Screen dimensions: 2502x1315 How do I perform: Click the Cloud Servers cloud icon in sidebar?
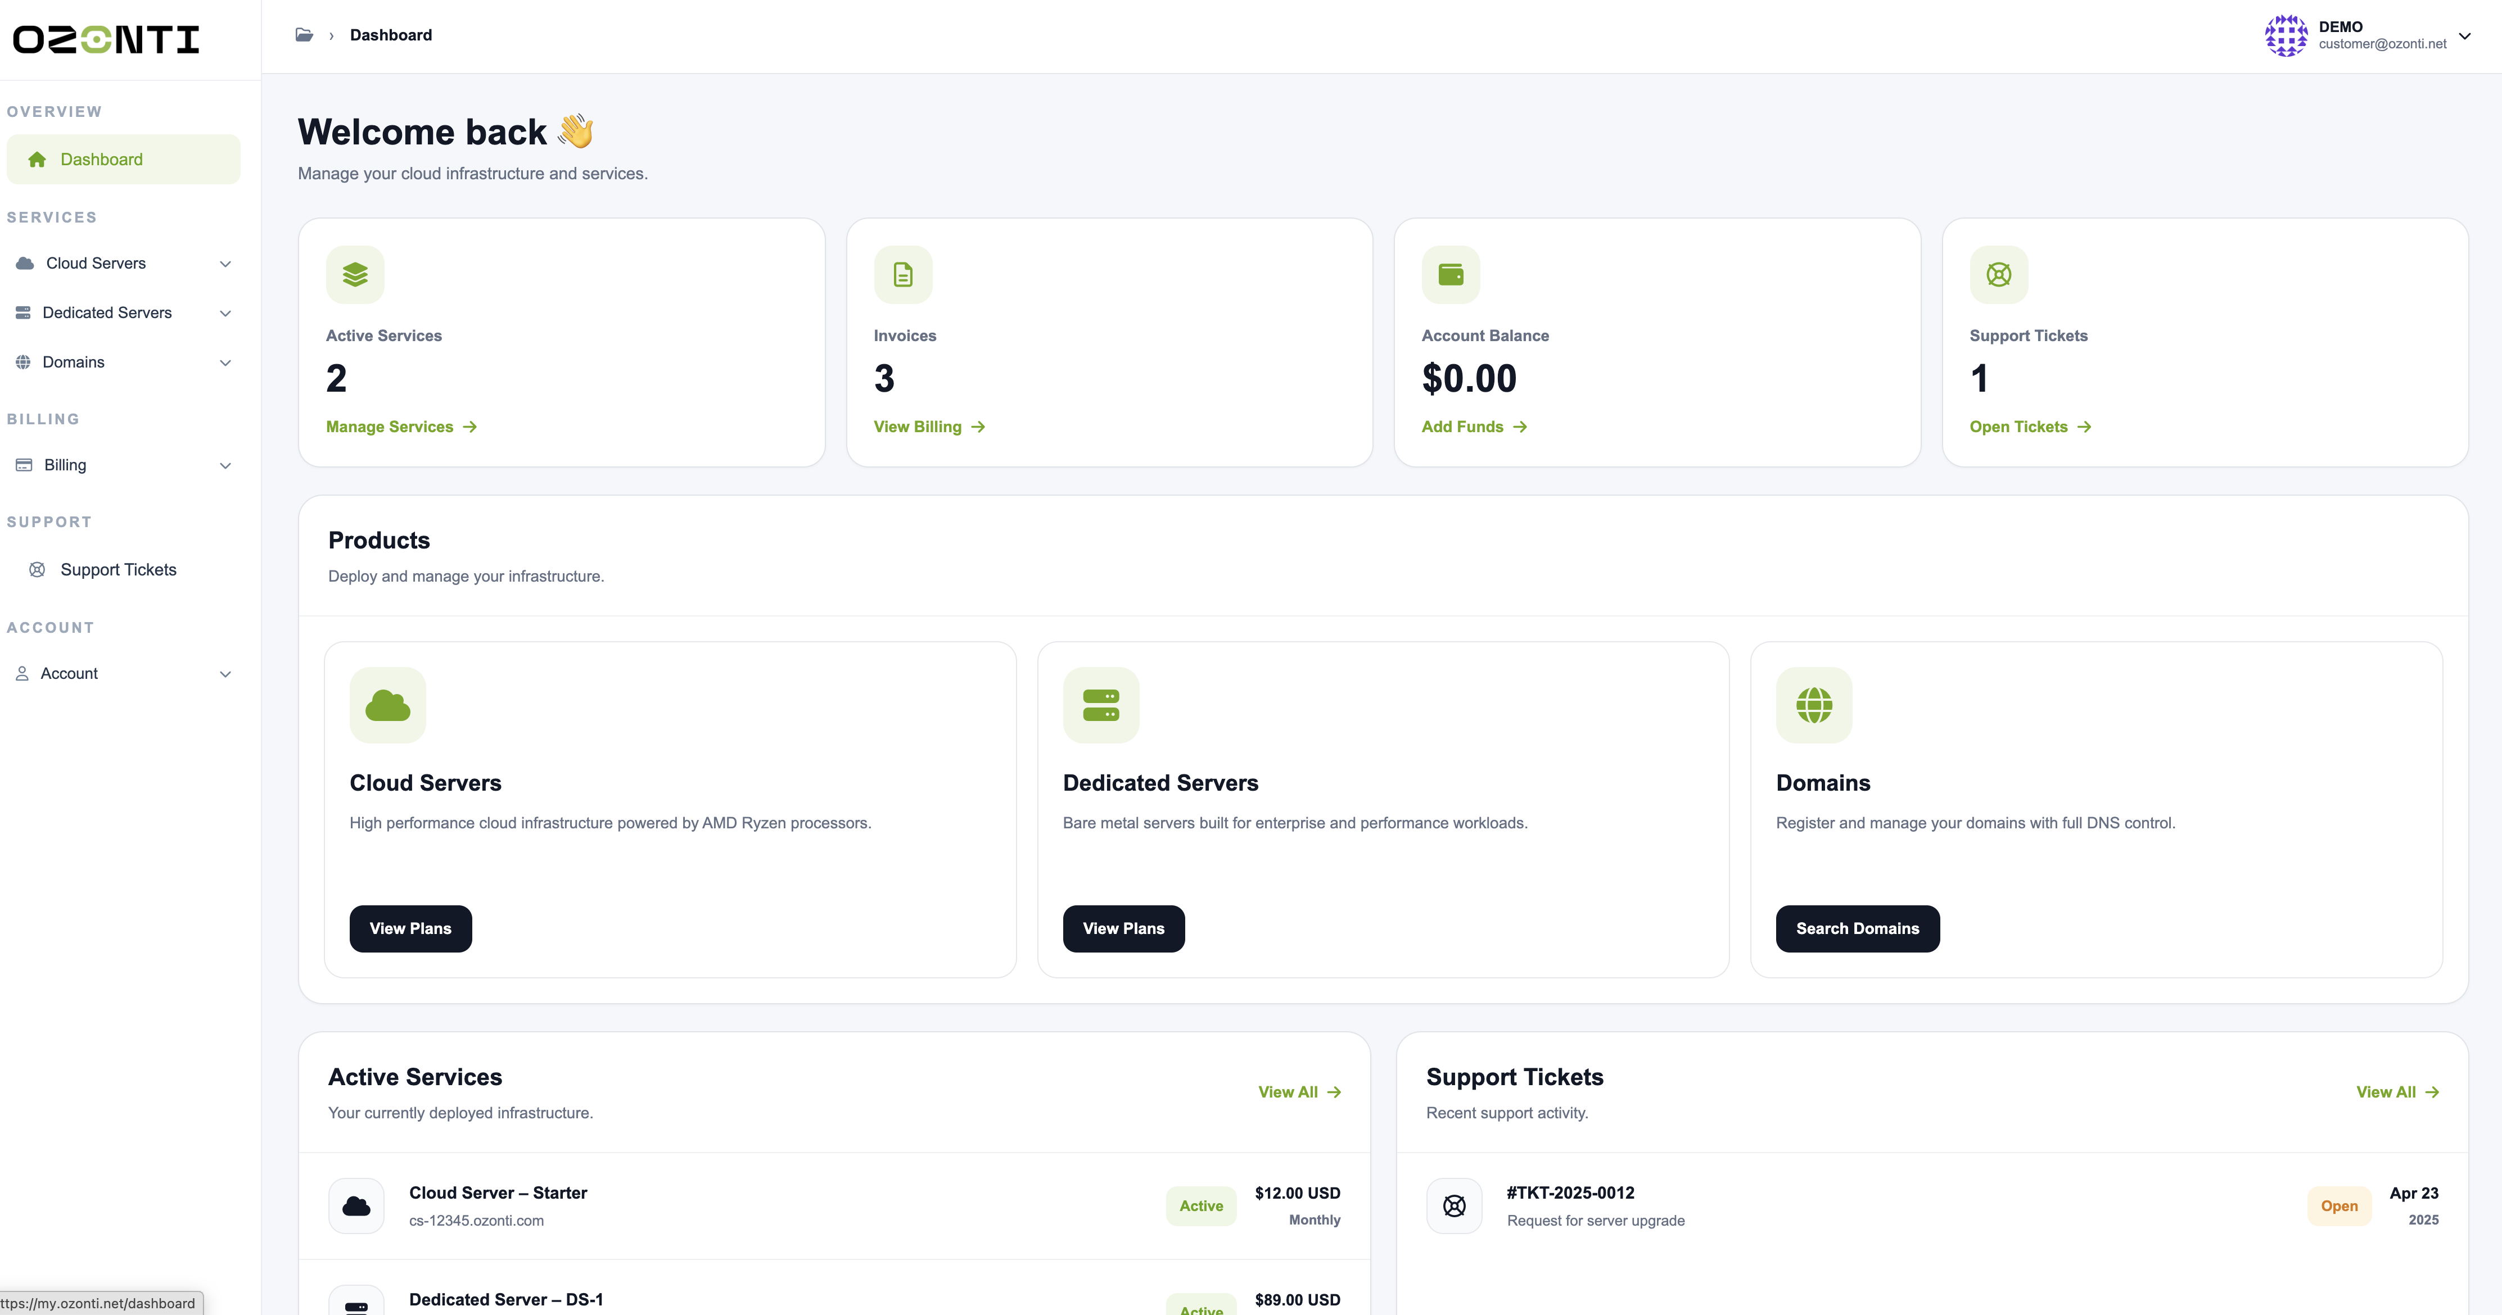click(x=25, y=263)
